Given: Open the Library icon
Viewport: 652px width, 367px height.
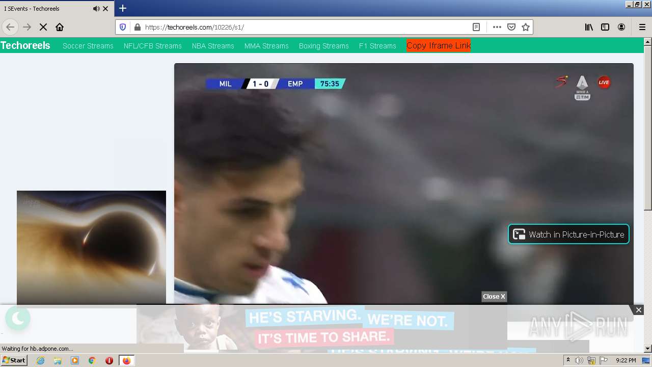Looking at the screenshot, I should pyautogui.click(x=589, y=27).
